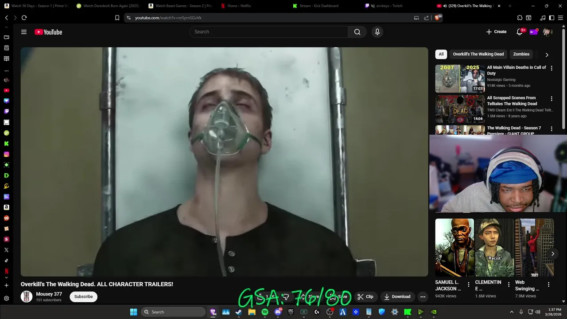Click the Brave Shields lion icon
The height and width of the screenshot is (319, 567).
tap(438, 18)
